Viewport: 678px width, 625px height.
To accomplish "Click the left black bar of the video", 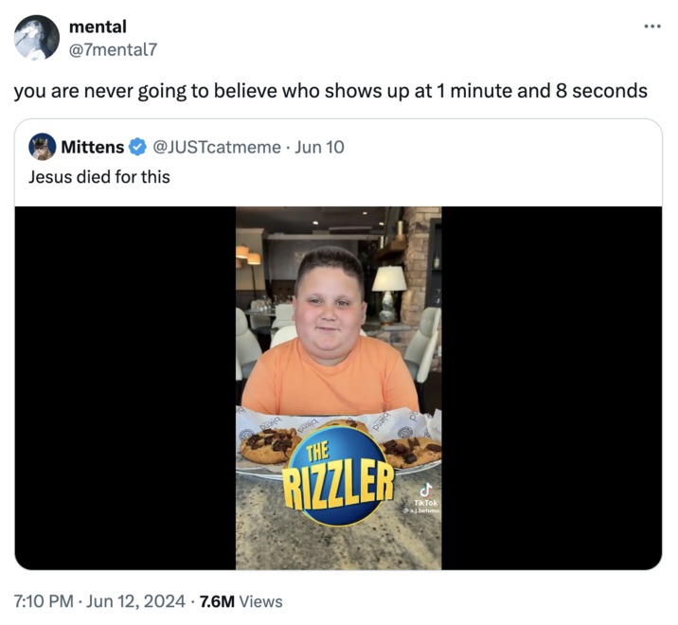I will pos(125,388).
